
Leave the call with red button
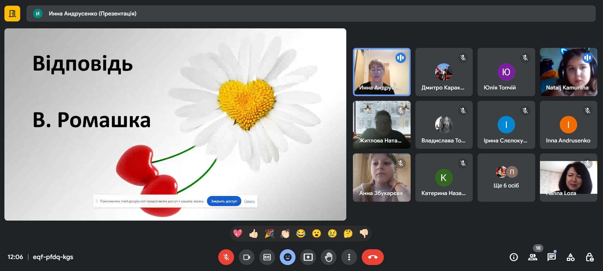372,257
